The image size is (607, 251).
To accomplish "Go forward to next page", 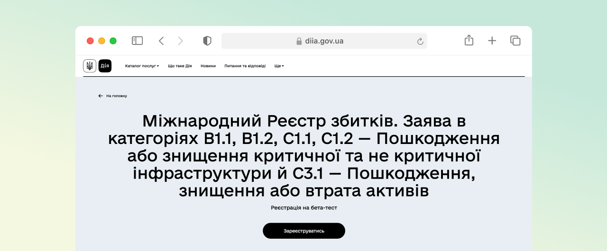I will 180,41.
